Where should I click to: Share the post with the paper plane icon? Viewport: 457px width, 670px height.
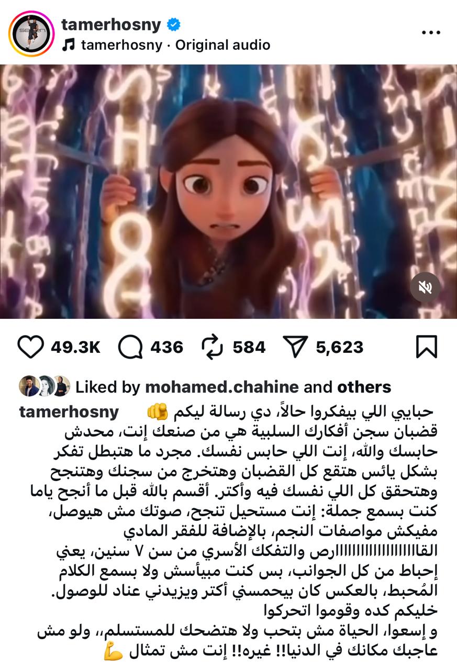coord(295,347)
